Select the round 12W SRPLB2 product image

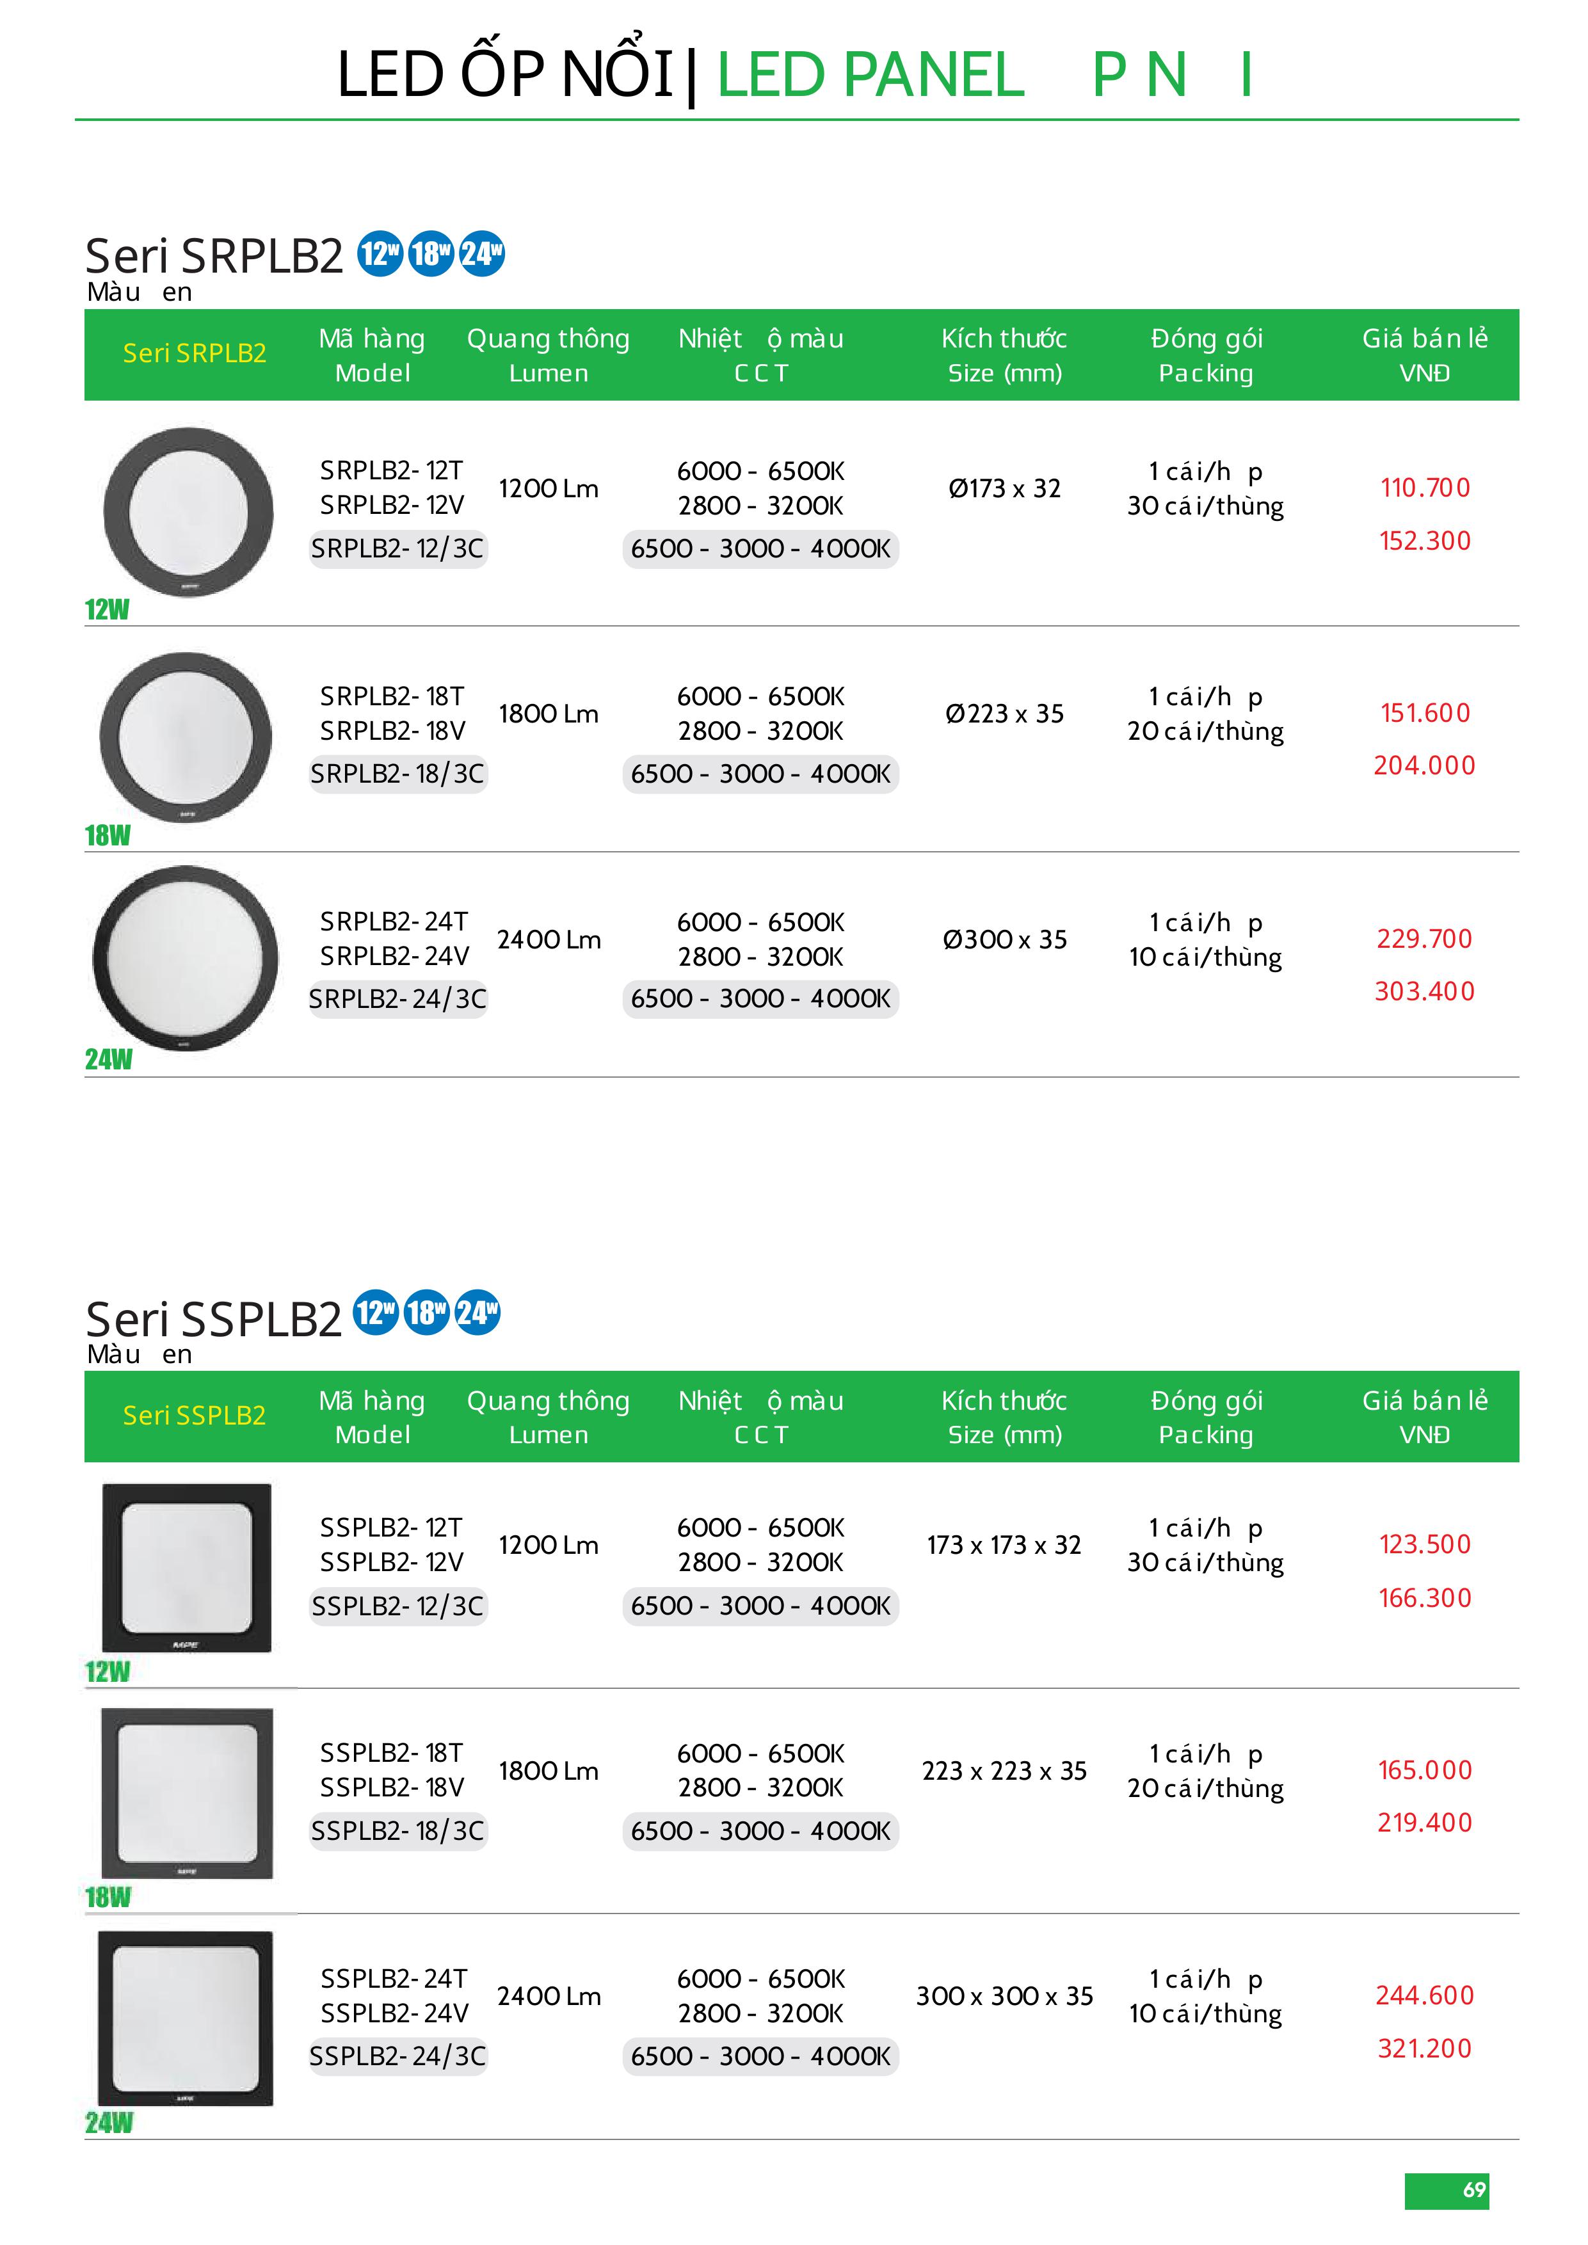pos(189,511)
